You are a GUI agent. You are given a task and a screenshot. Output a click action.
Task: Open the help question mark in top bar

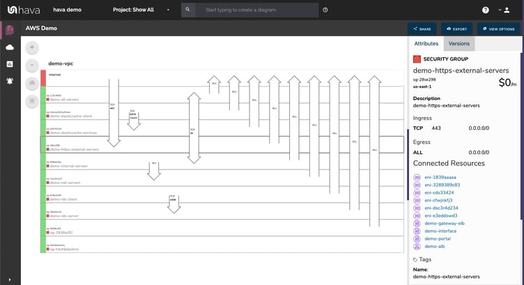(x=486, y=10)
